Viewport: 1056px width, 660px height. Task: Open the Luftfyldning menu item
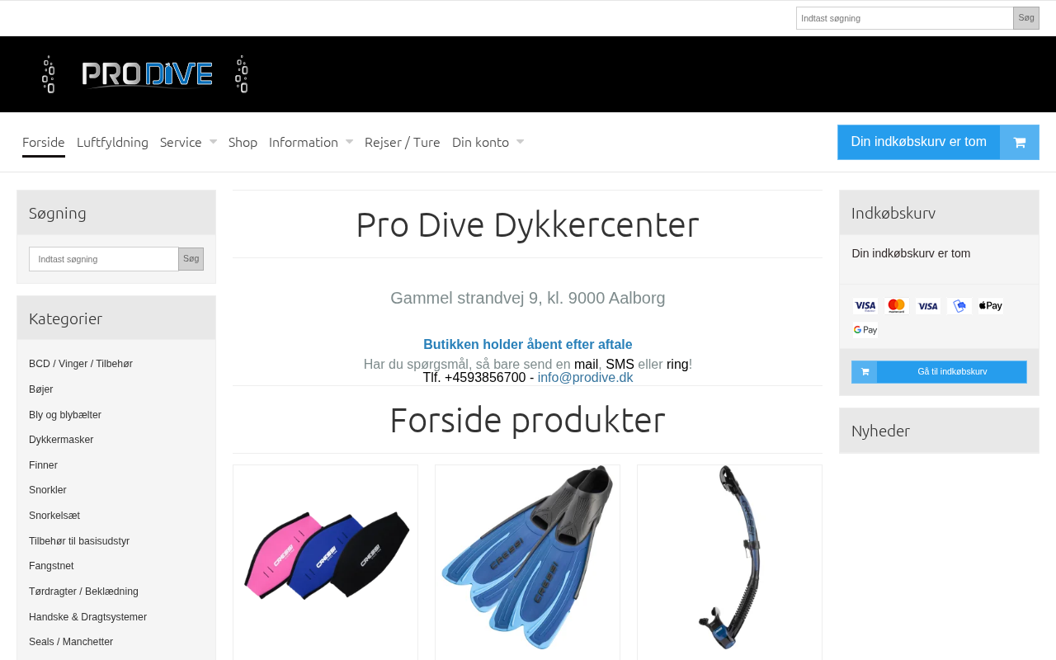click(x=112, y=142)
